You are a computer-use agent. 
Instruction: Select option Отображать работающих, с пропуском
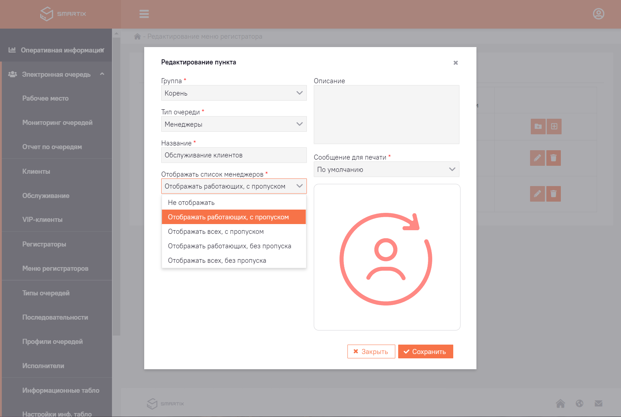(234, 217)
